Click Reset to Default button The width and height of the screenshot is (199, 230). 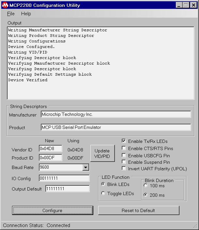click(x=139, y=210)
